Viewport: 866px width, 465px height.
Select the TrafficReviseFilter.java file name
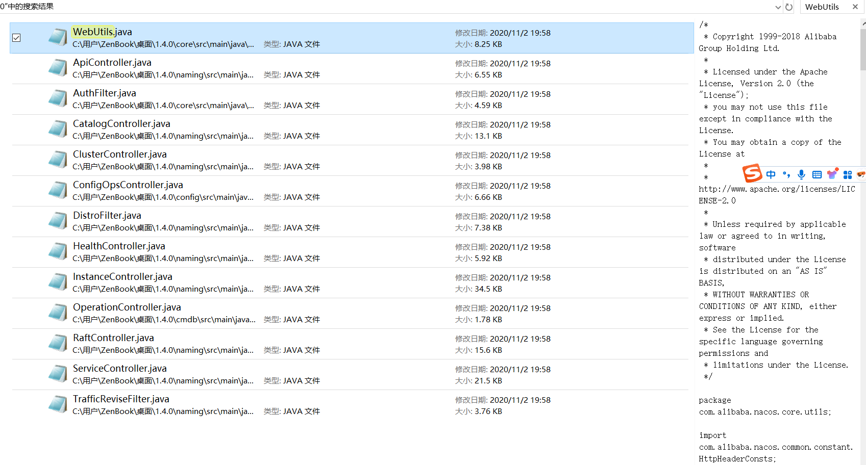click(x=121, y=399)
